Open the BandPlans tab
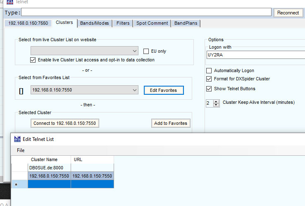 click(x=186, y=23)
